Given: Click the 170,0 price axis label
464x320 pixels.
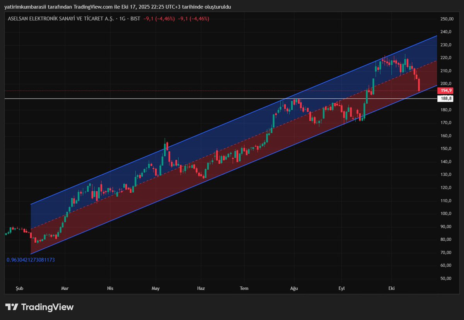Looking at the screenshot, I should click(x=445, y=123).
